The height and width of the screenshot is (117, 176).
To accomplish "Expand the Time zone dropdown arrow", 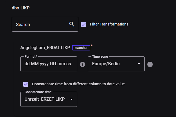I will (139, 64).
